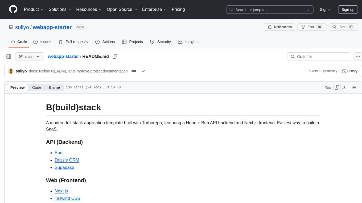Click the Sign in link

326,10
